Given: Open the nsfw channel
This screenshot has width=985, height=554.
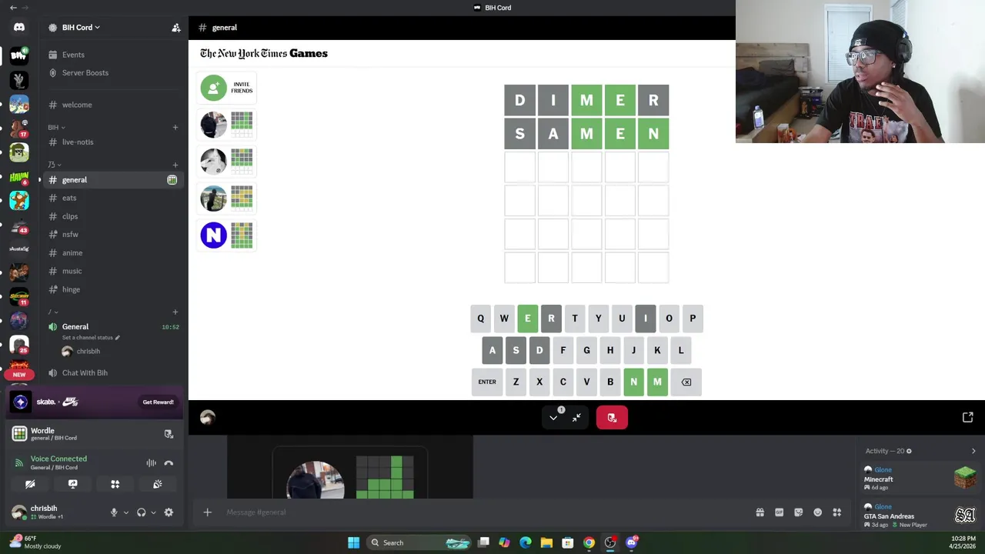Looking at the screenshot, I should coord(70,235).
